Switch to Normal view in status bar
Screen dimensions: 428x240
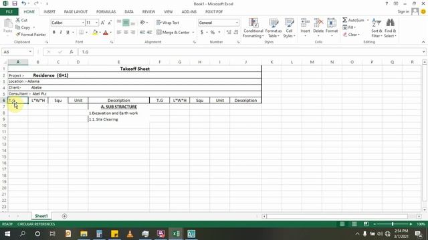pyautogui.click(x=342, y=224)
